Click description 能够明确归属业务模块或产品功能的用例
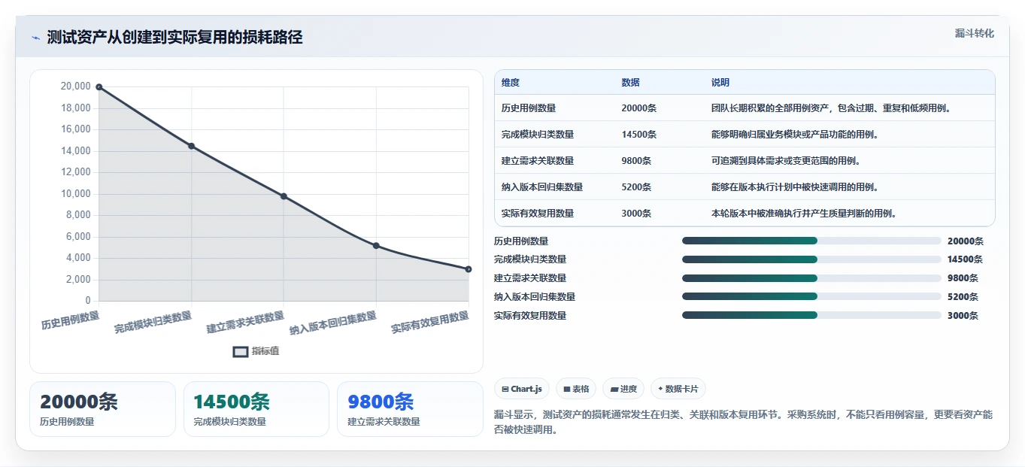This screenshot has width=1025, height=467. pos(795,135)
